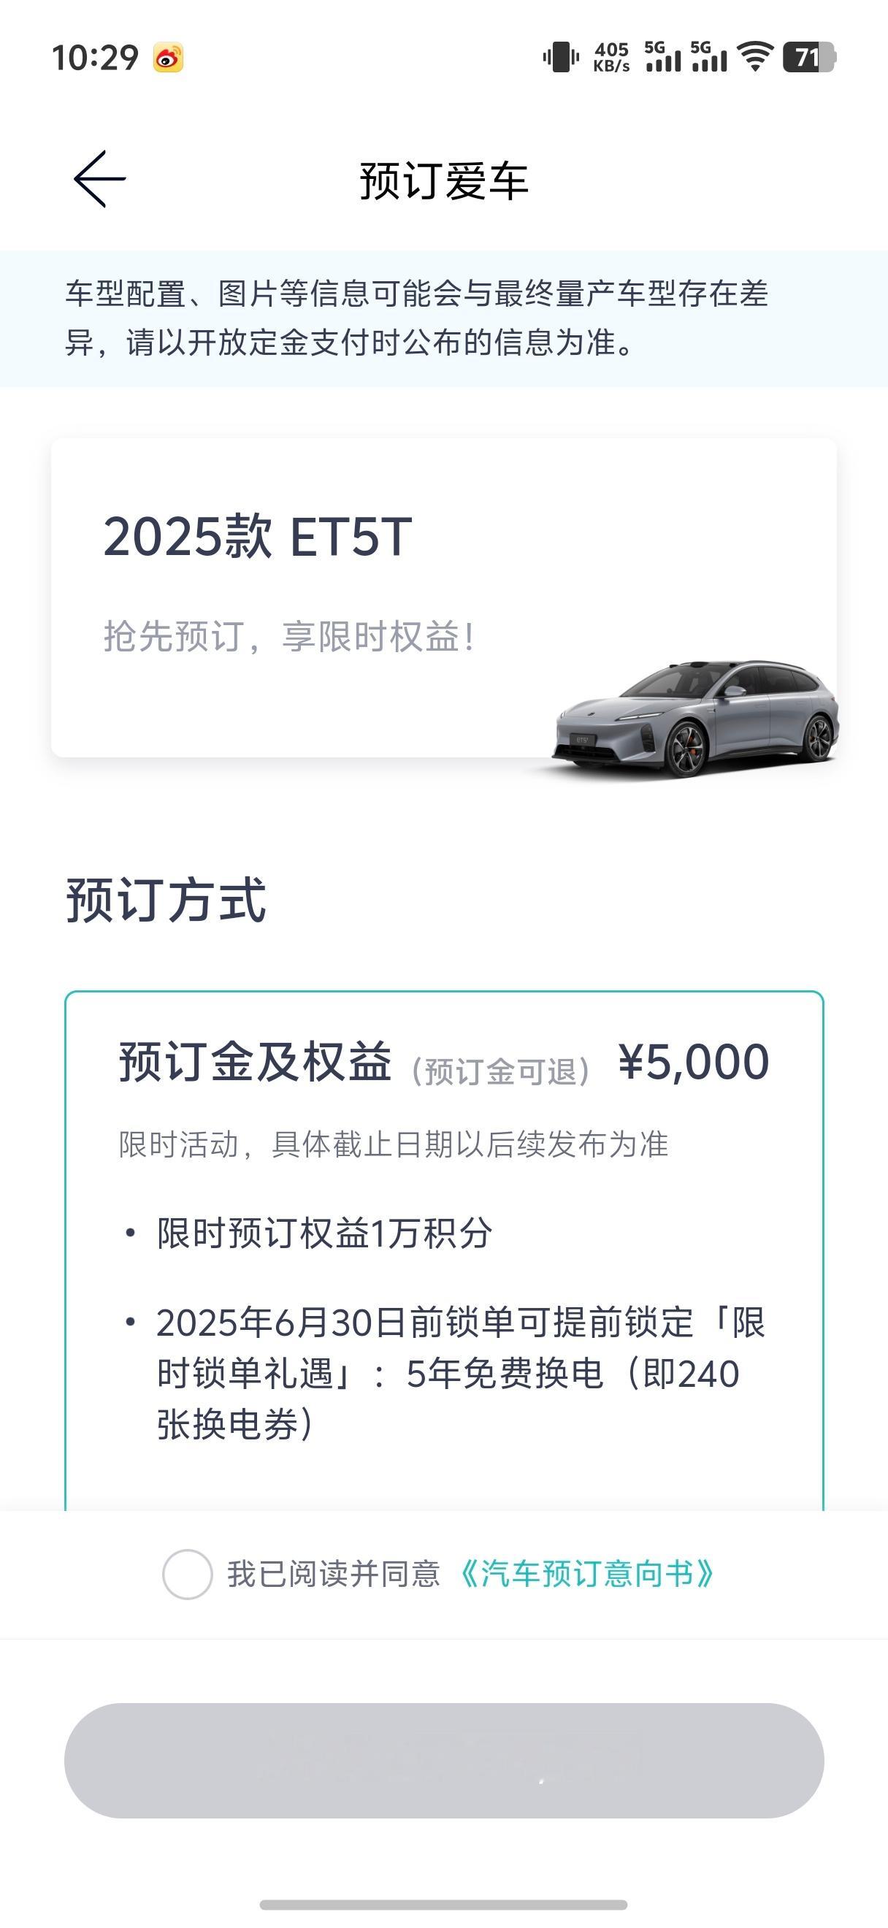Tap the vibrate mode status icon
Screen dimensions: 888x1928
(561, 57)
